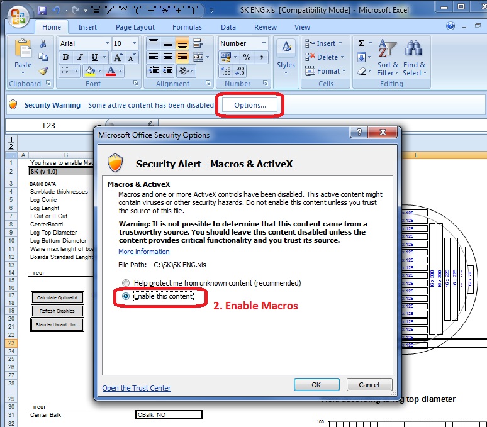Viewport: 487px width, 427px height.
Task: Decrease indent in Alignment group
Action: [x=154, y=71]
